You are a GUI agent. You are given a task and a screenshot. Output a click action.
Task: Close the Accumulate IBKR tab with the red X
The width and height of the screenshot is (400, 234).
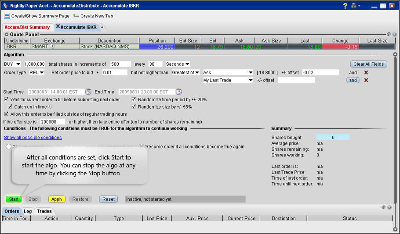point(58,27)
